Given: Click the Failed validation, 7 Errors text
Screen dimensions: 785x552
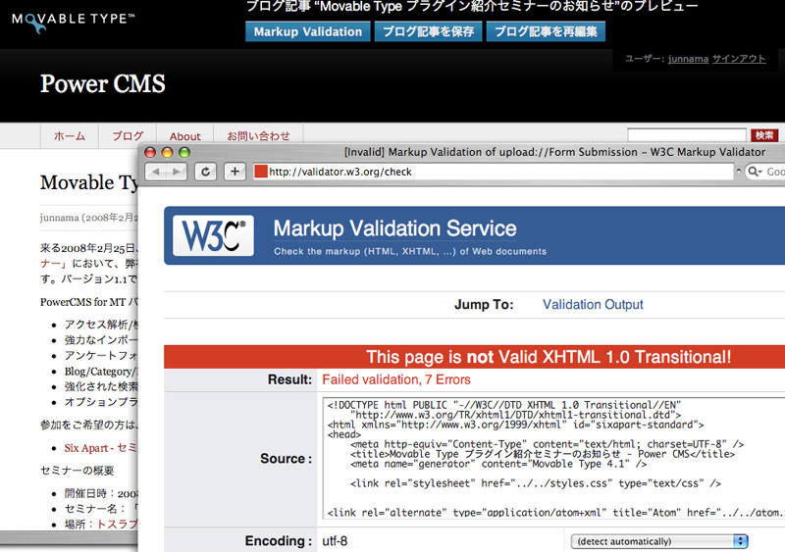Looking at the screenshot, I should (396, 379).
